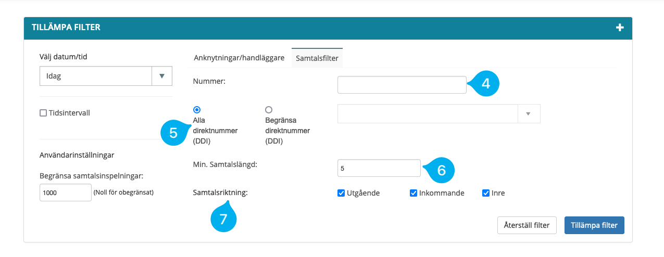
Task: Expand the direktnummer DDI dropdown list
Action: (x=529, y=113)
